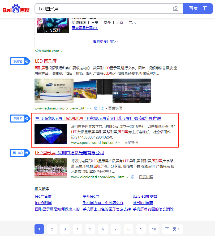
Task: Open the 异形led显示屏 深圳异世界 result title
Action: click(x=98, y=119)
